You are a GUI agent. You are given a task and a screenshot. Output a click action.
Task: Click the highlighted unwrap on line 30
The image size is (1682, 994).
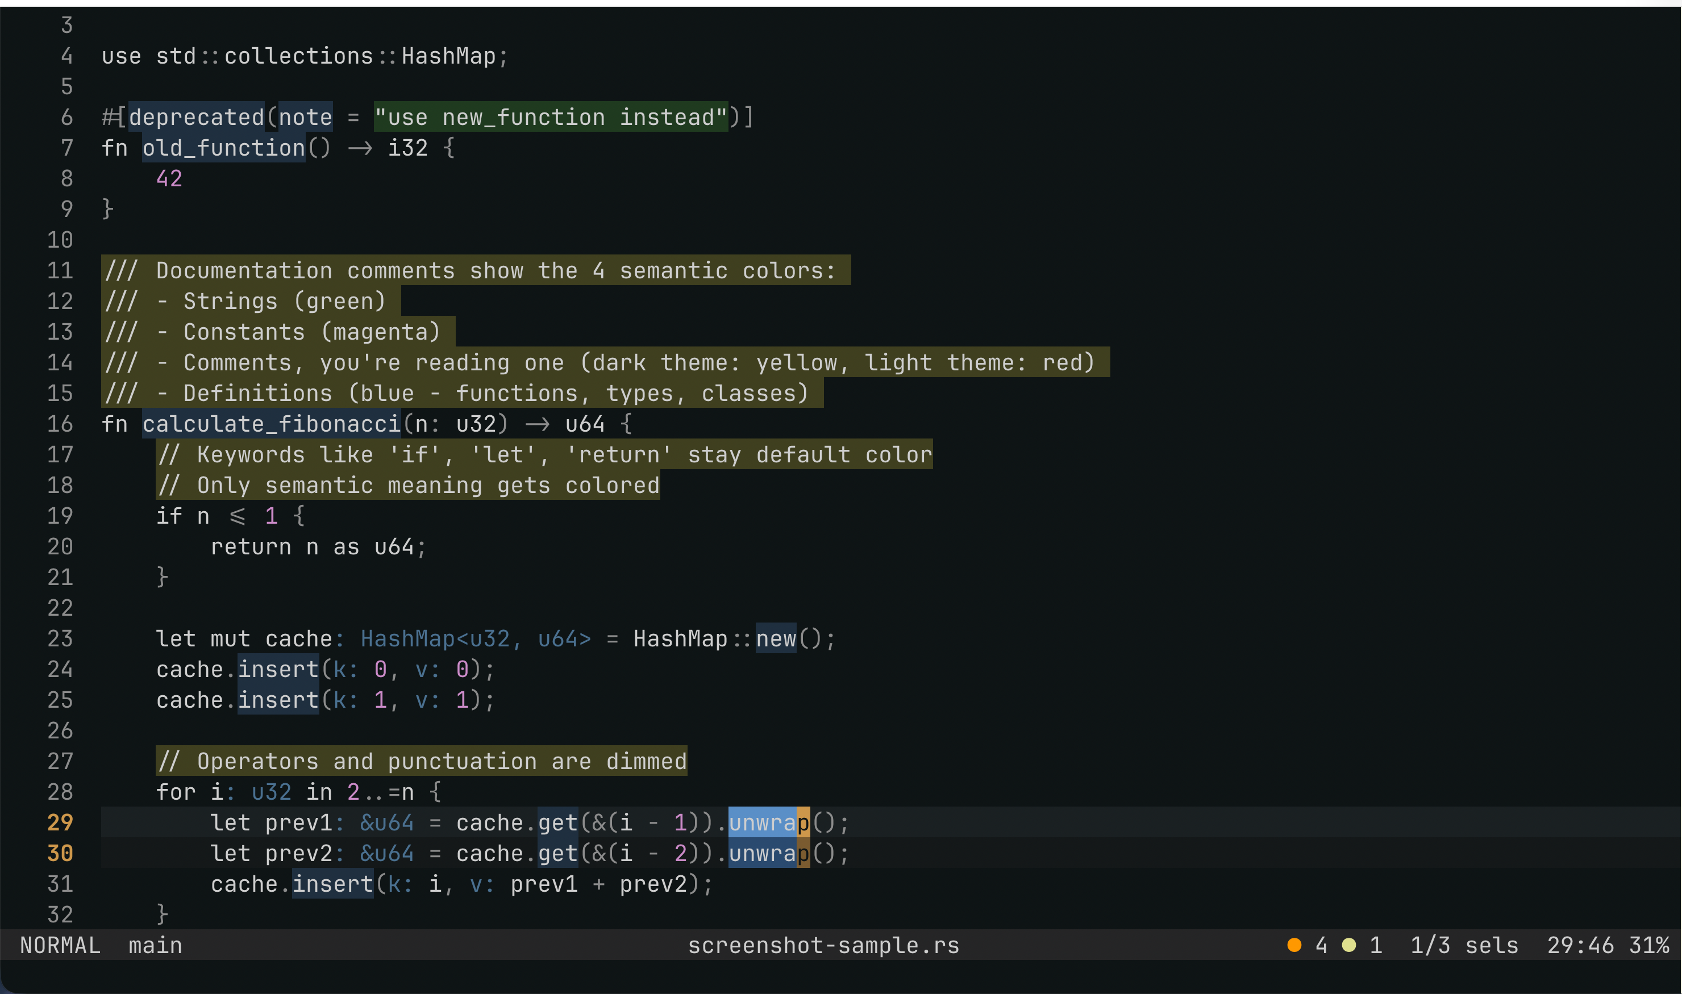(769, 853)
